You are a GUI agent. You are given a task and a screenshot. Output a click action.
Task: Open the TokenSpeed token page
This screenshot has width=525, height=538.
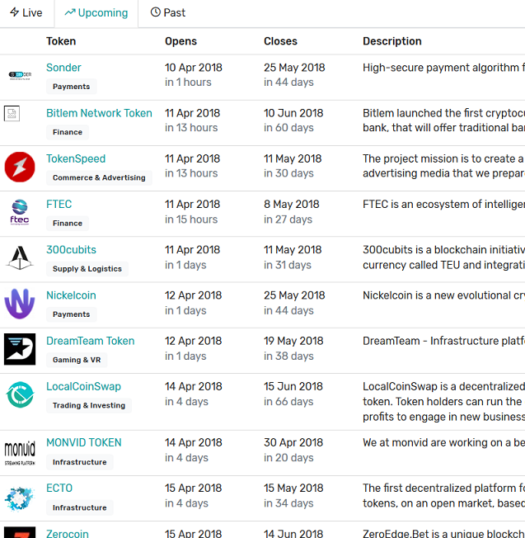pyautogui.click(x=76, y=158)
